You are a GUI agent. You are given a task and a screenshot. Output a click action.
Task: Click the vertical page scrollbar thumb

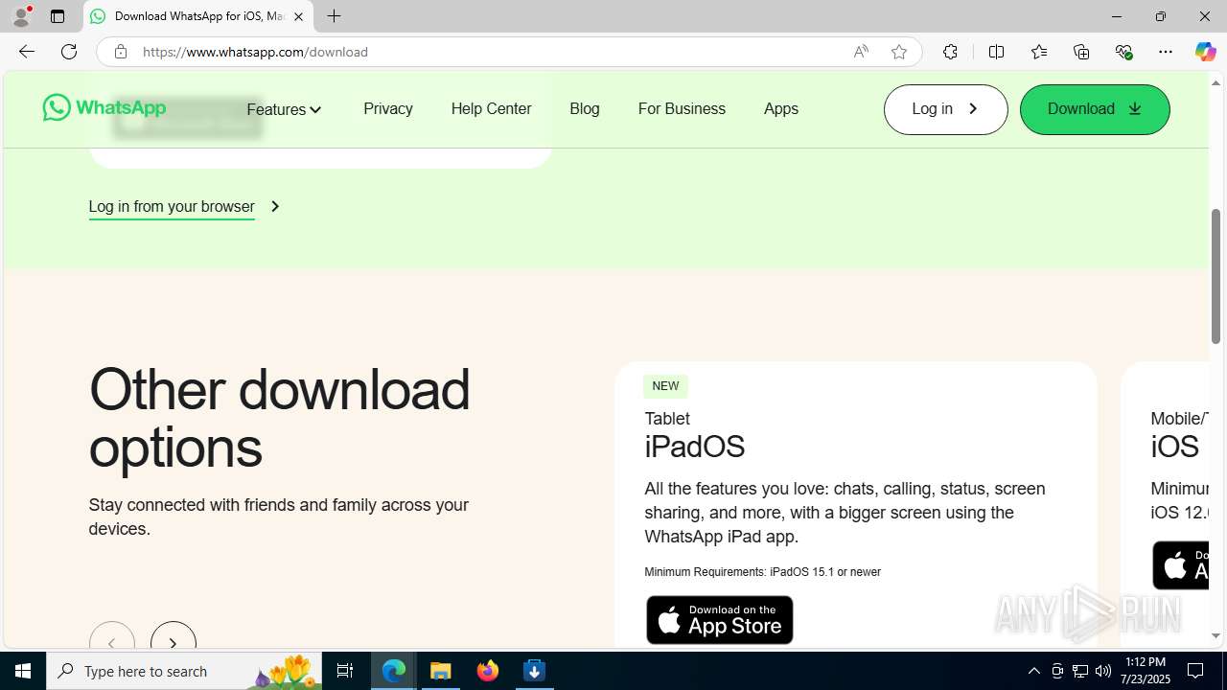(x=1216, y=276)
